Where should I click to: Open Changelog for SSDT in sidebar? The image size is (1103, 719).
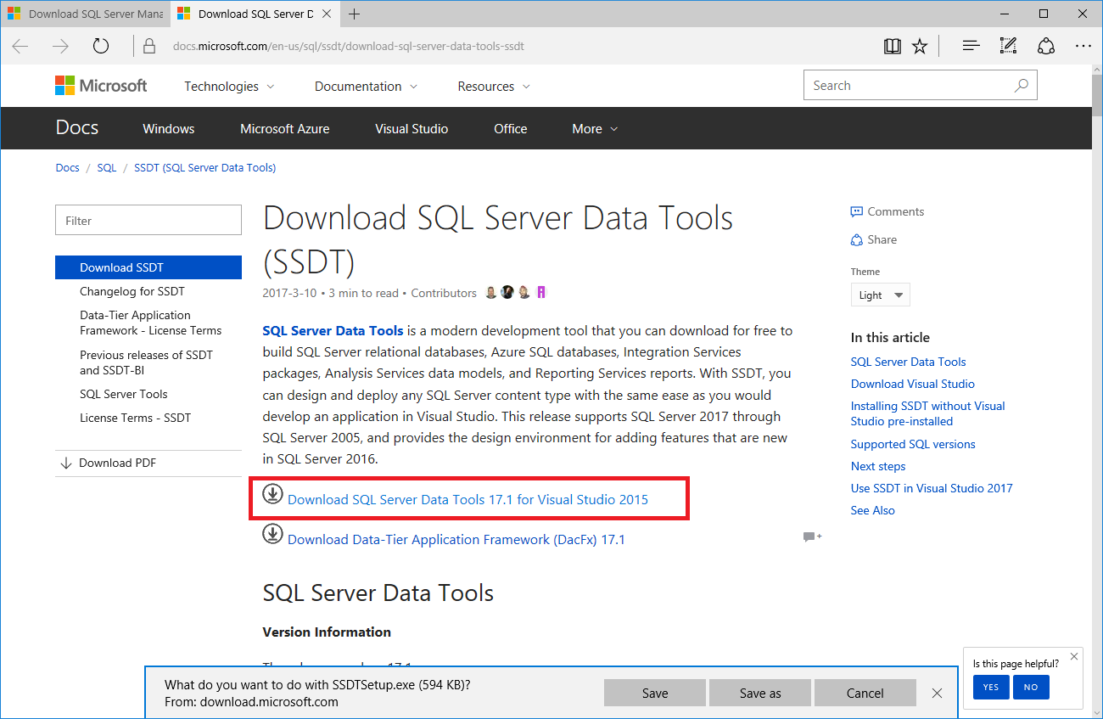132,291
